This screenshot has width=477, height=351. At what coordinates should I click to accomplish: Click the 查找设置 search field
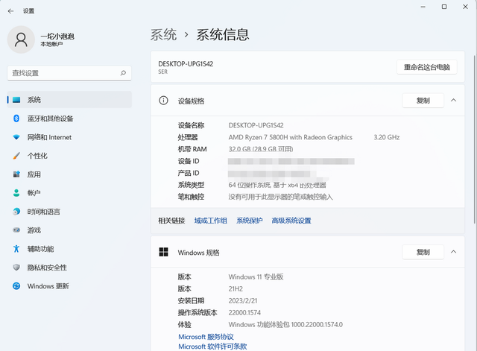pyautogui.click(x=63, y=73)
